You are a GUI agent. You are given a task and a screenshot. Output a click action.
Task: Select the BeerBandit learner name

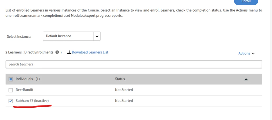coord(24,90)
